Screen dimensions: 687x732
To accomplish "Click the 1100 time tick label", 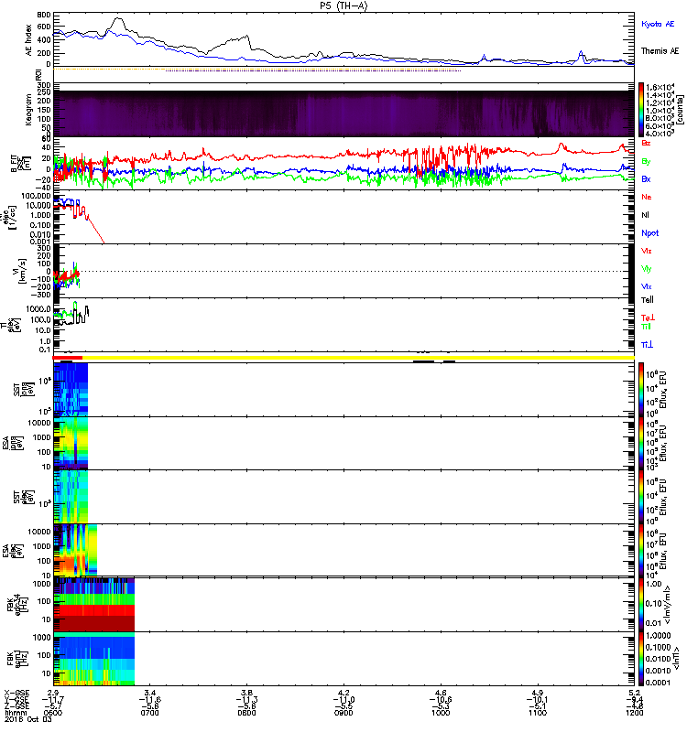I will click(x=538, y=713).
